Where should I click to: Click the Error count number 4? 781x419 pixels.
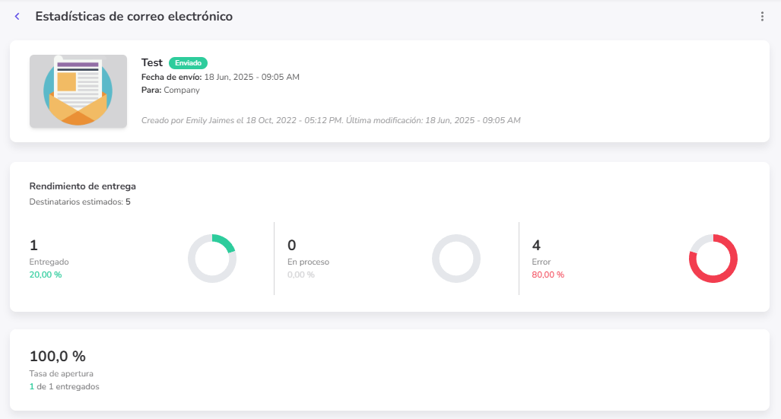(536, 245)
